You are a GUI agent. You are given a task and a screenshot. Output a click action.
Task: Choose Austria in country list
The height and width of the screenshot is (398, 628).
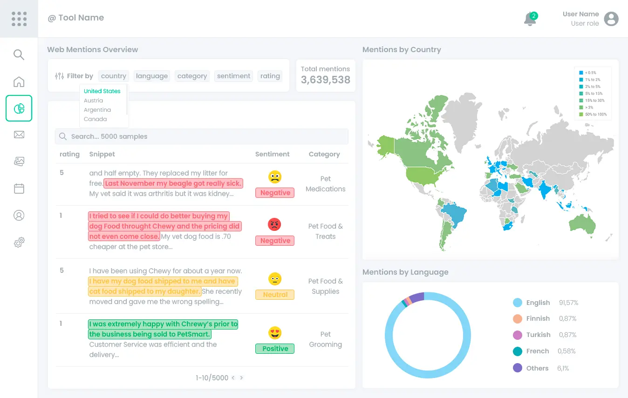93,101
